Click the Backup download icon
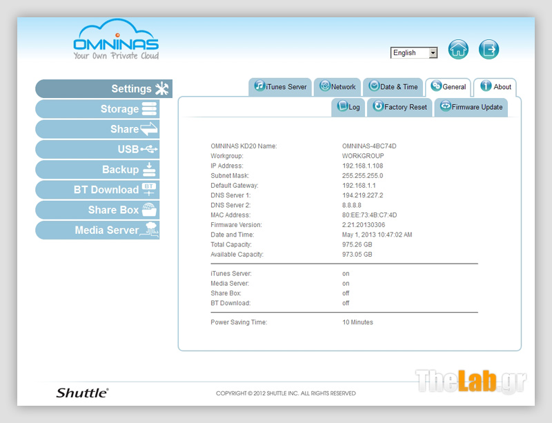Screen dimensions: 552x423 pyautogui.click(x=149, y=169)
